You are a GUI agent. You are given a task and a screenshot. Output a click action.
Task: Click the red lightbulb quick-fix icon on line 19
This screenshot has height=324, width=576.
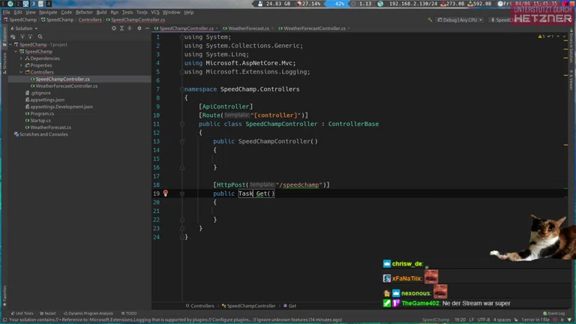(166, 193)
